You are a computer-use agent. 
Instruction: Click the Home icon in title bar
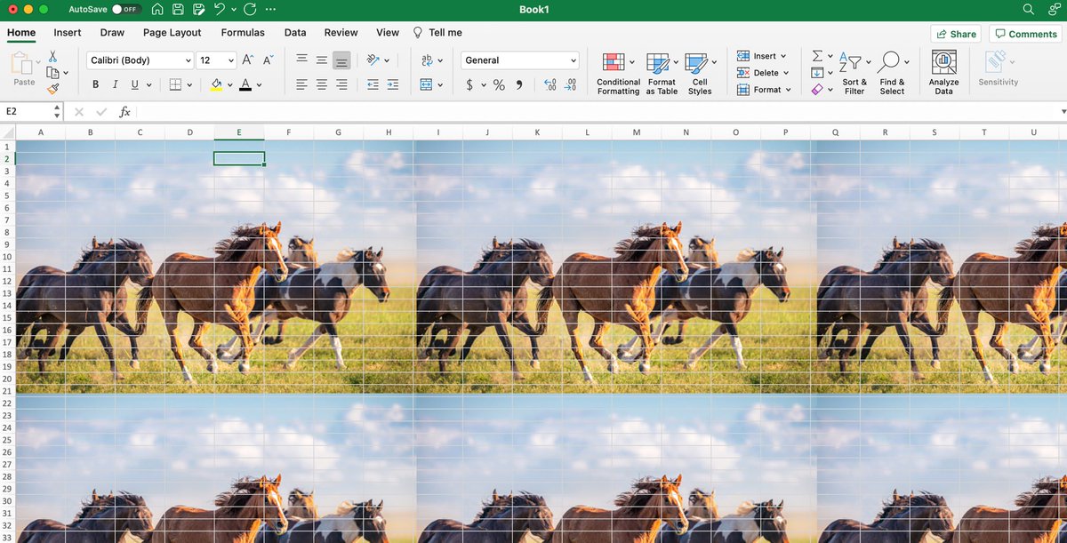[x=157, y=9]
